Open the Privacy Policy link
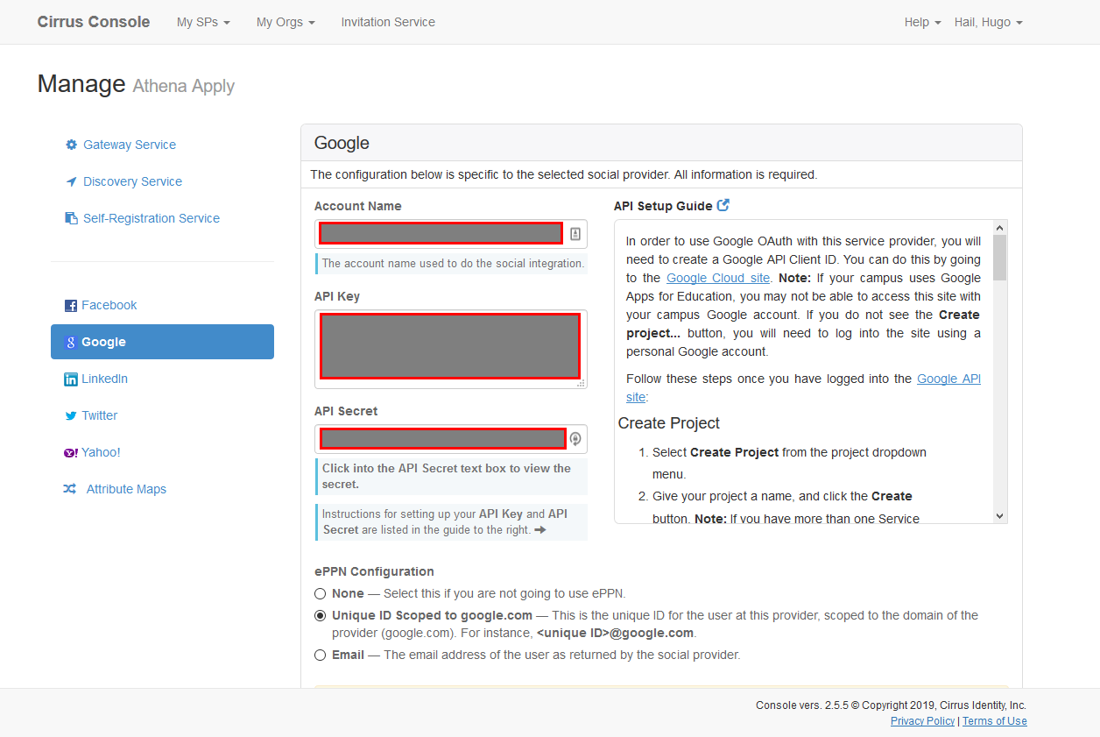Viewport: 1100px width, 737px height. [x=922, y=720]
